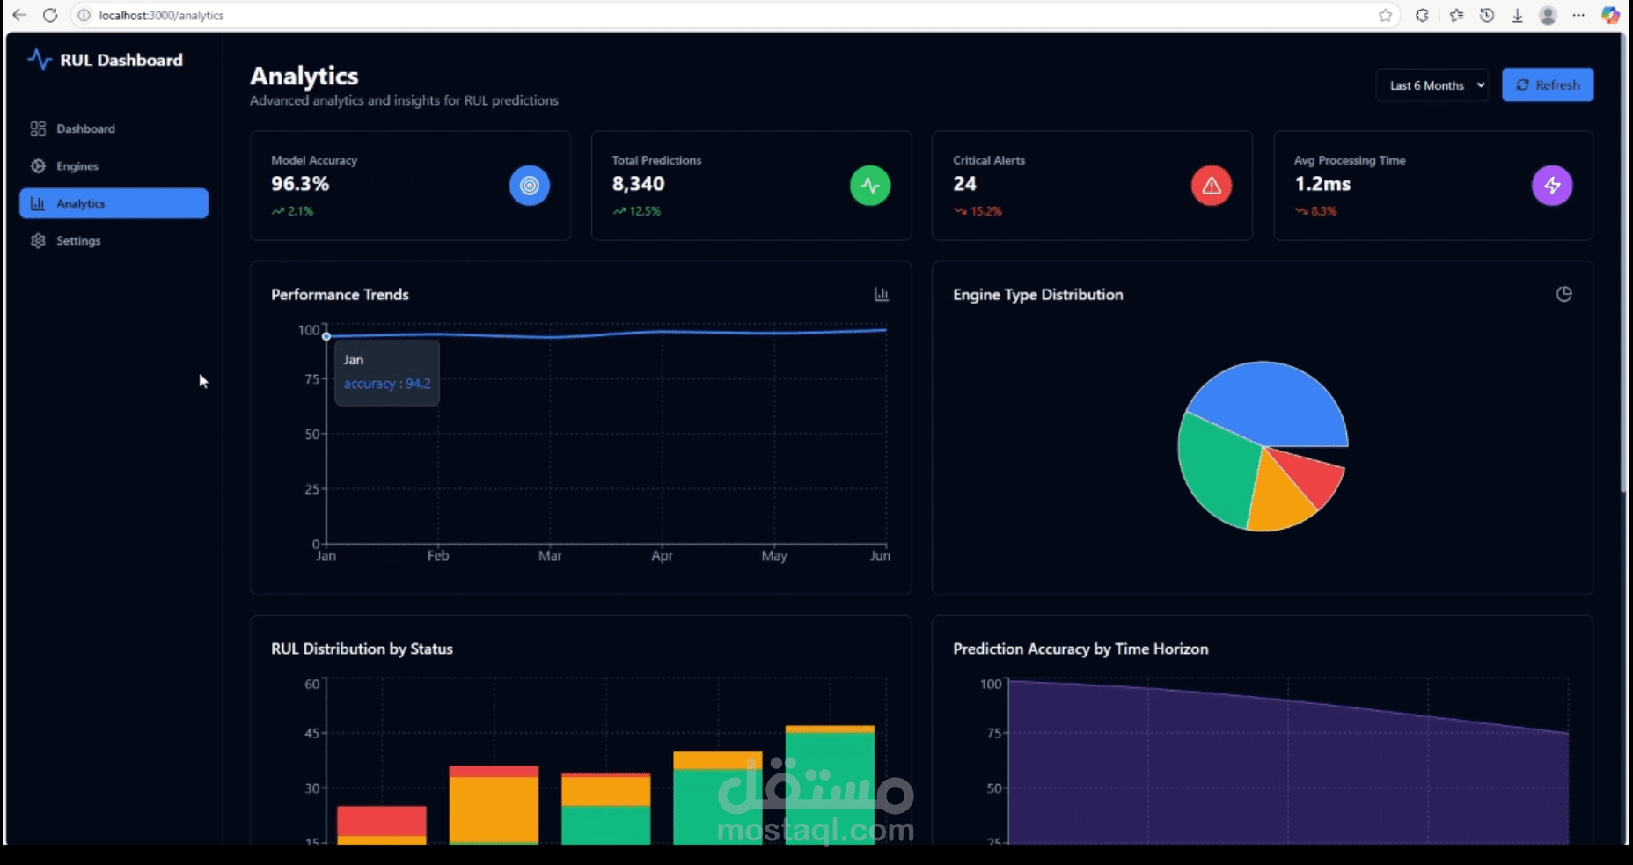Reload the page with browser refresh button

click(50, 15)
